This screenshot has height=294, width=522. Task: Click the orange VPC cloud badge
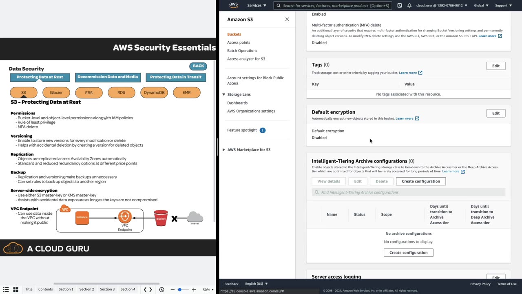(x=65, y=209)
